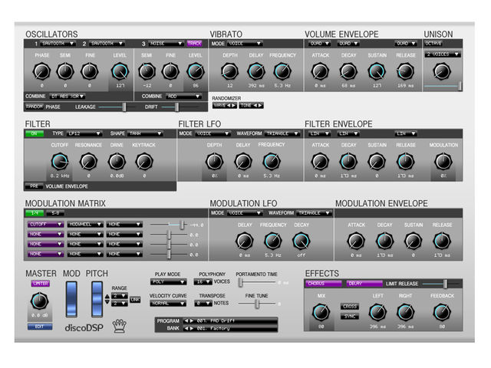Click the Filter LFO Frequency knob
Screen dimensions: 491x368
click(272, 162)
